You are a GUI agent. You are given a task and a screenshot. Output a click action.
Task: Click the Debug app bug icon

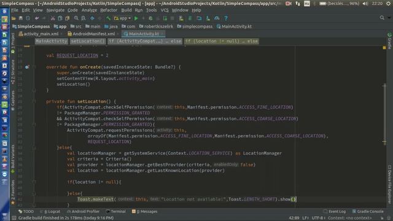coord(150,18)
